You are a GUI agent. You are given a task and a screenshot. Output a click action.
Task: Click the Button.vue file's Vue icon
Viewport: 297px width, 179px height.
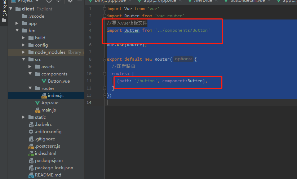[x=44, y=81]
